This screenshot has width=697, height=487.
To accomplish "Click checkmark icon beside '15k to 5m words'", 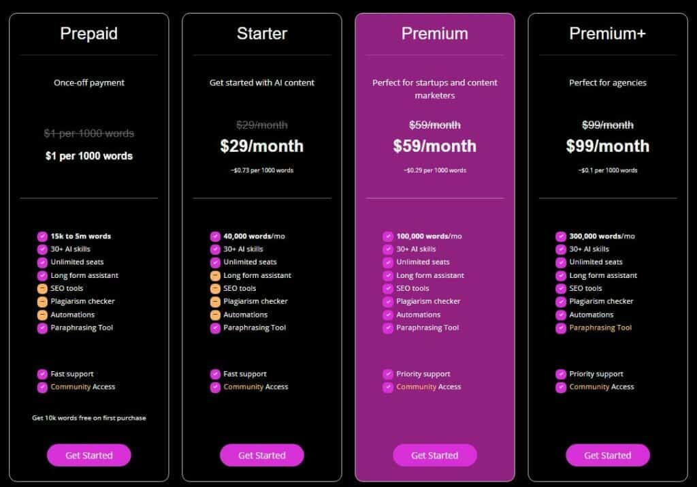I will point(42,236).
